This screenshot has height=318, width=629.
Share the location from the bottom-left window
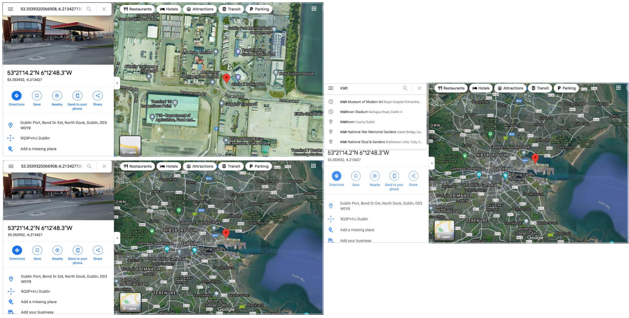98,253
